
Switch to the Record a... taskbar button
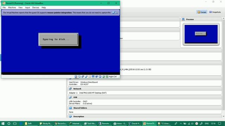click(60, 124)
